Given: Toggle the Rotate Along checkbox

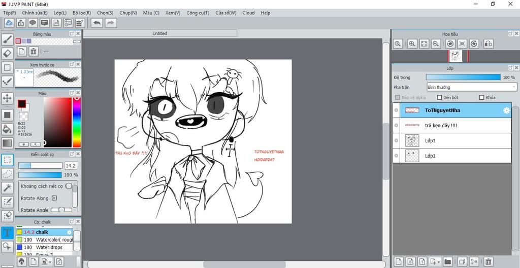Looking at the screenshot, I should pyautogui.click(x=54, y=198).
